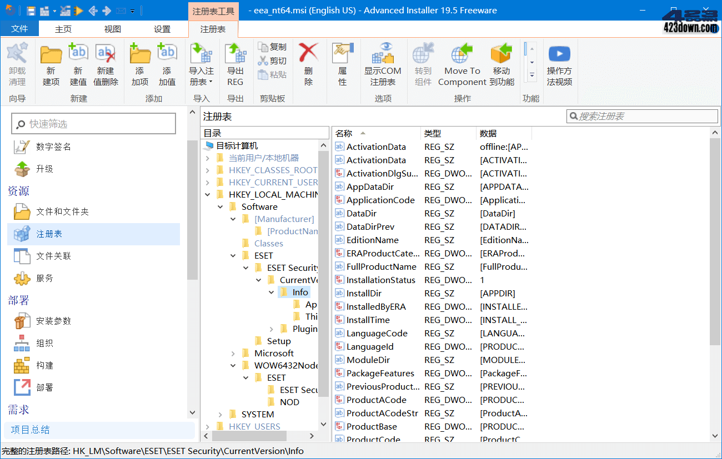Click the 粘贴 paste icon

tap(277, 75)
